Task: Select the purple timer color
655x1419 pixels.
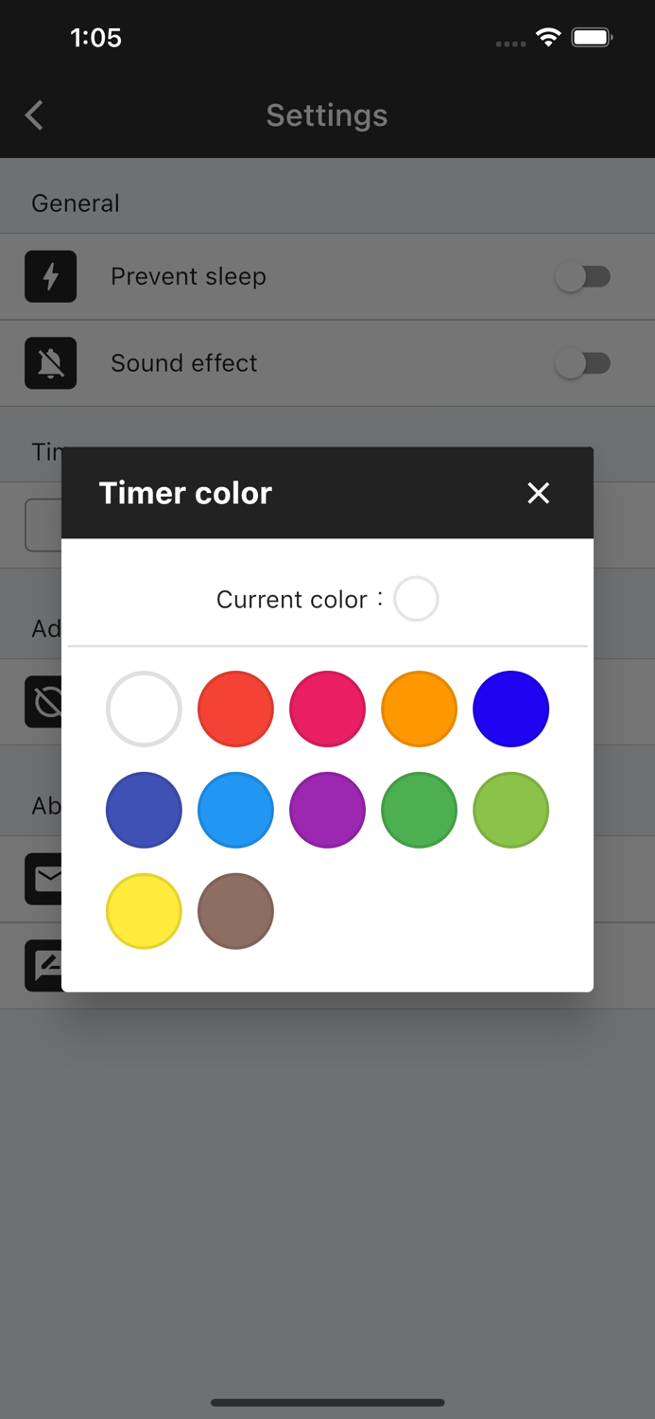Action: tap(327, 810)
